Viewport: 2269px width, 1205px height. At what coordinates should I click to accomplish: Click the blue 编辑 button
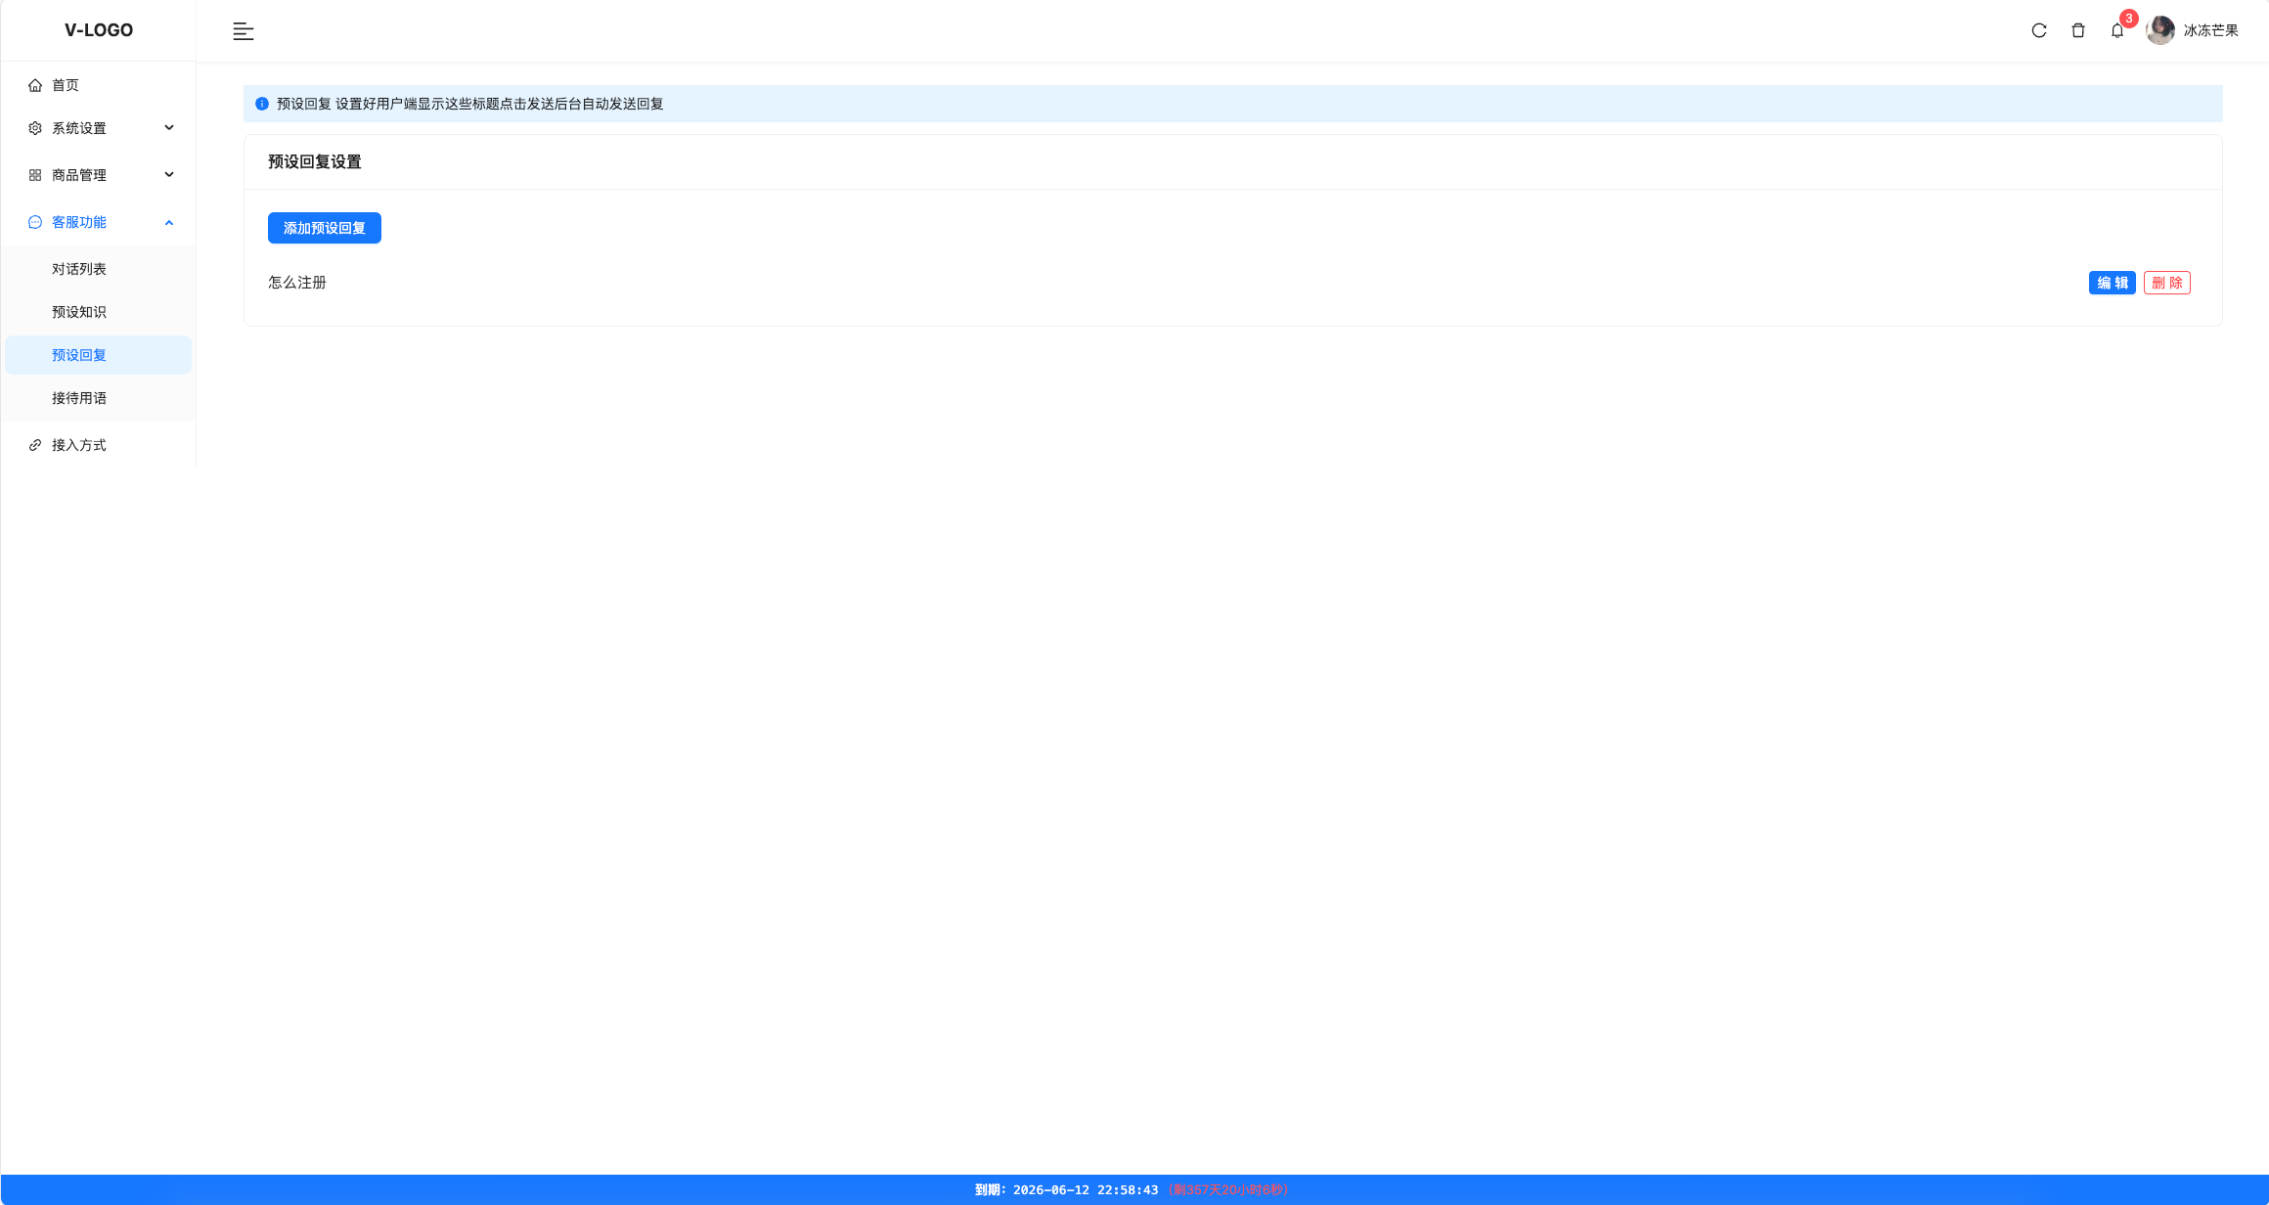point(2113,283)
